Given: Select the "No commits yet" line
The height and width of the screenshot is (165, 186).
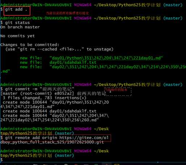Looking at the screenshot, I should click(17, 36).
